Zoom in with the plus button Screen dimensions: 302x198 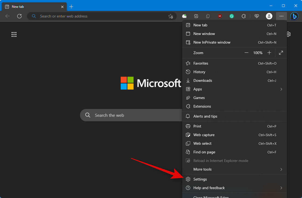pyautogui.click(x=269, y=53)
